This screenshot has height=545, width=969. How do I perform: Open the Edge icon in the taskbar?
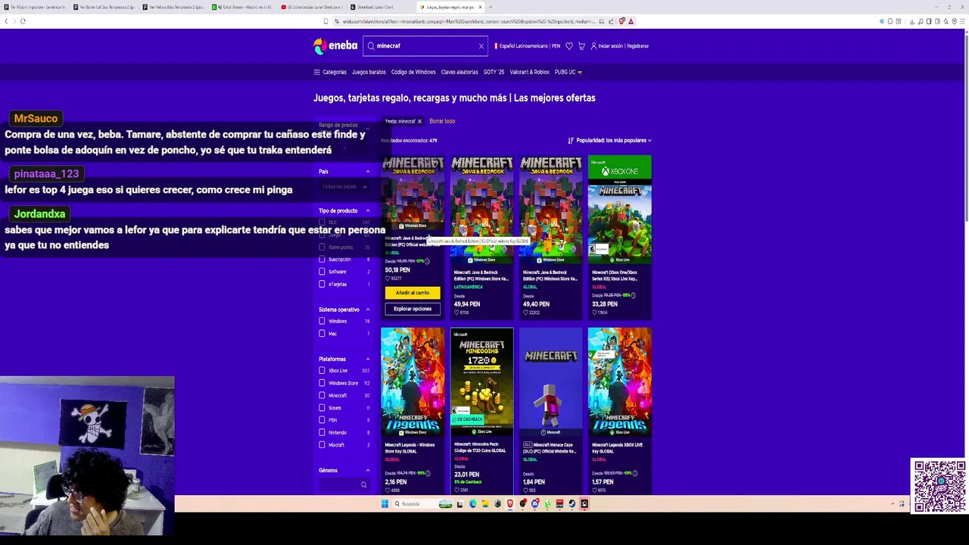point(472,503)
